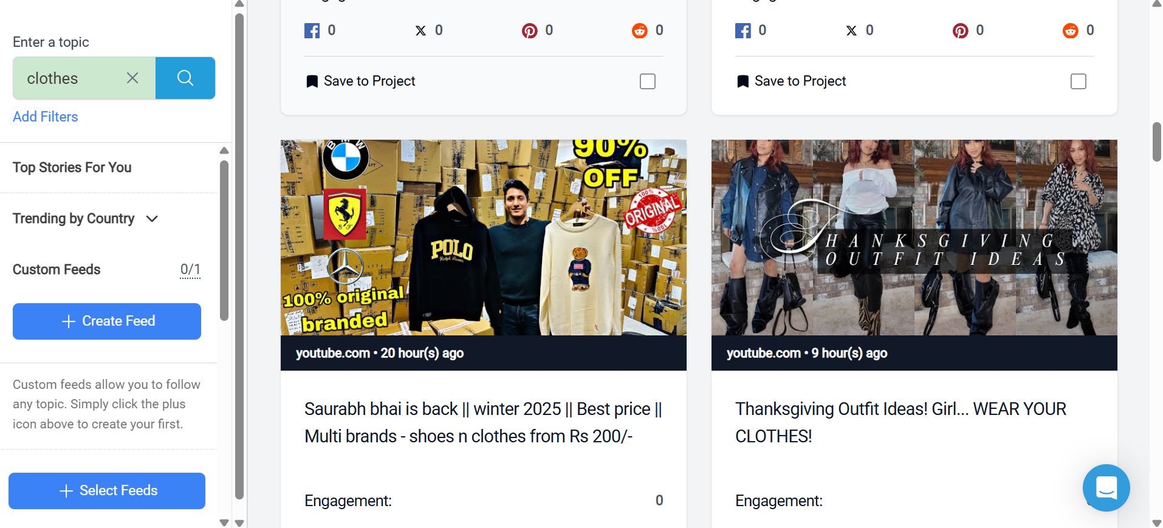Click the Select Feeds button
1163x528 pixels.
pyautogui.click(x=107, y=491)
